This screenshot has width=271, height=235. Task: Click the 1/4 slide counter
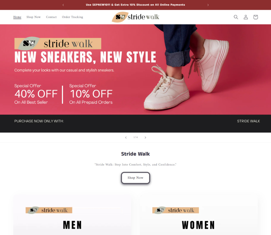[136, 137]
